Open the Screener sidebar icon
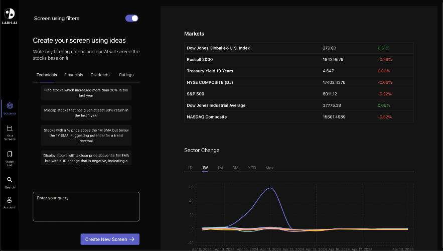Screen dimensions: 443x251 click(10, 105)
